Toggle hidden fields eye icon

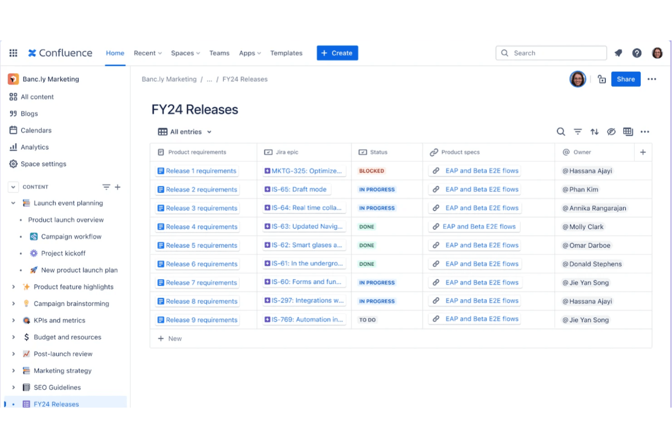(611, 132)
